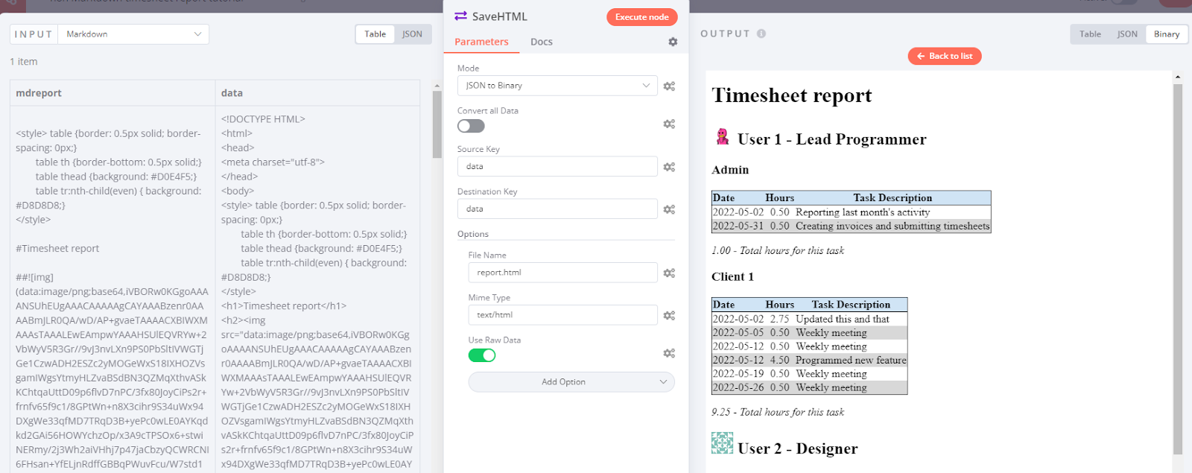Click <!DOCTYPE HTML> line in data cell
Image resolution: width=1192 pixels, height=473 pixels.
click(263, 119)
